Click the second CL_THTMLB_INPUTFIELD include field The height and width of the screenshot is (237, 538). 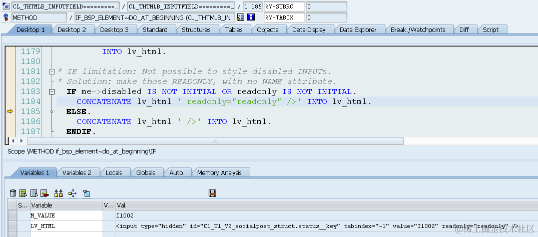(x=181, y=6)
